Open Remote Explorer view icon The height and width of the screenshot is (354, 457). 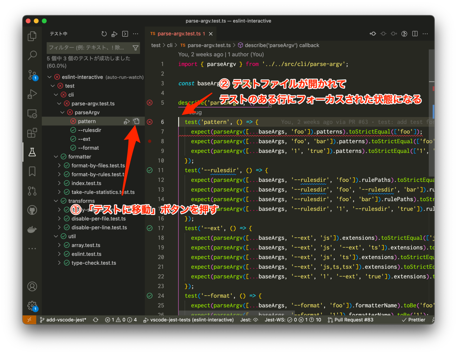[x=32, y=114]
